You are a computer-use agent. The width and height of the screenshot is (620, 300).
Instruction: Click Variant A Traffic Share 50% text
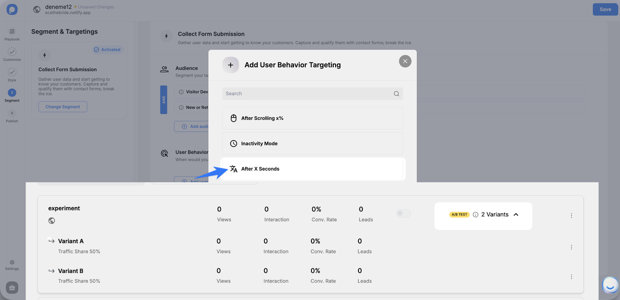point(79,252)
